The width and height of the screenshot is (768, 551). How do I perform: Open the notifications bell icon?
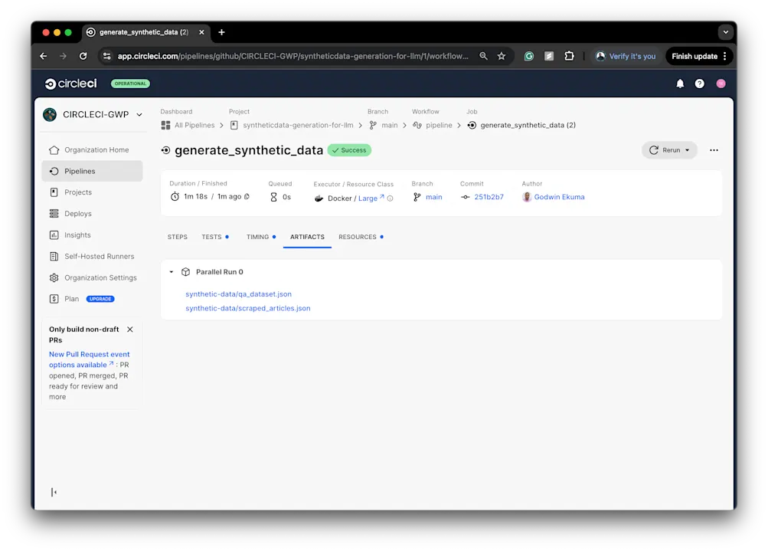pyautogui.click(x=679, y=84)
